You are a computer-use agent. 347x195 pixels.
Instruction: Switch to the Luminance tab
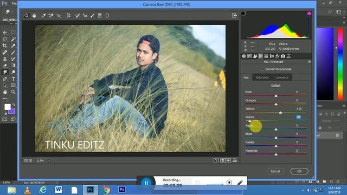(x=282, y=77)
